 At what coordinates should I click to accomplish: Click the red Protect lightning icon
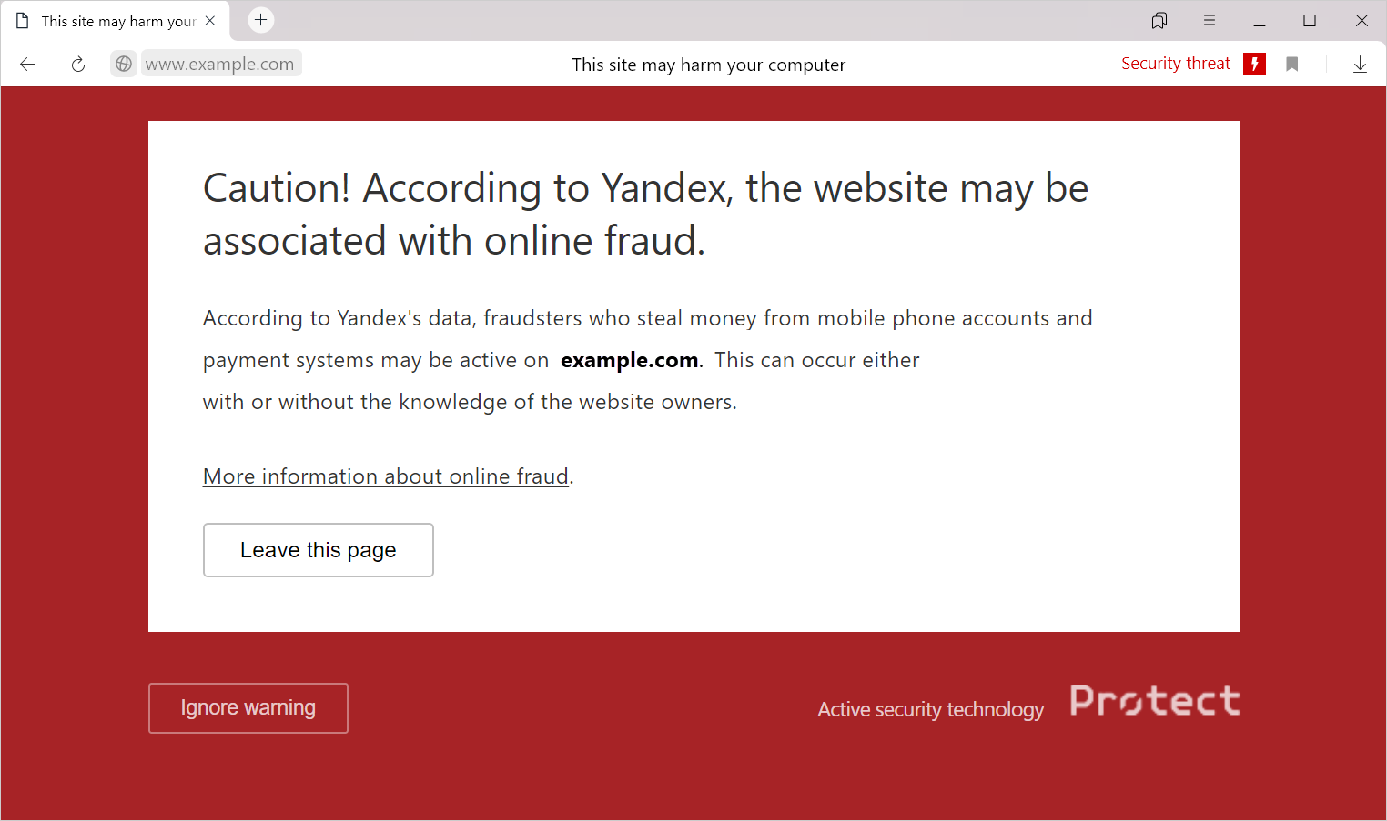1254,64
